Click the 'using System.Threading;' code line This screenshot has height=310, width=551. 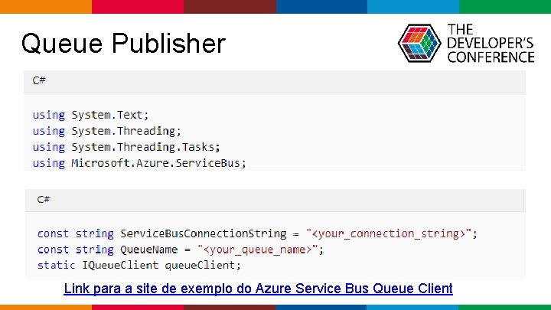[x=107, y=131]
